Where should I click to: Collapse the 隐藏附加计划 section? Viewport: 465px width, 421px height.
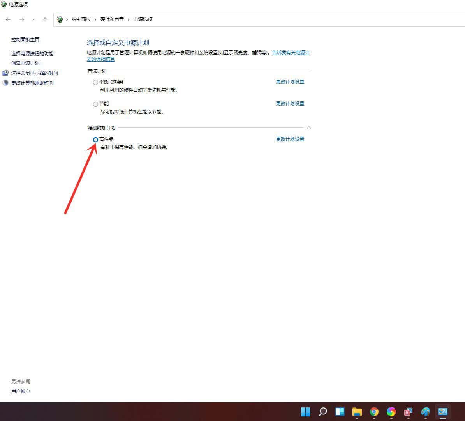click(308, 127)
